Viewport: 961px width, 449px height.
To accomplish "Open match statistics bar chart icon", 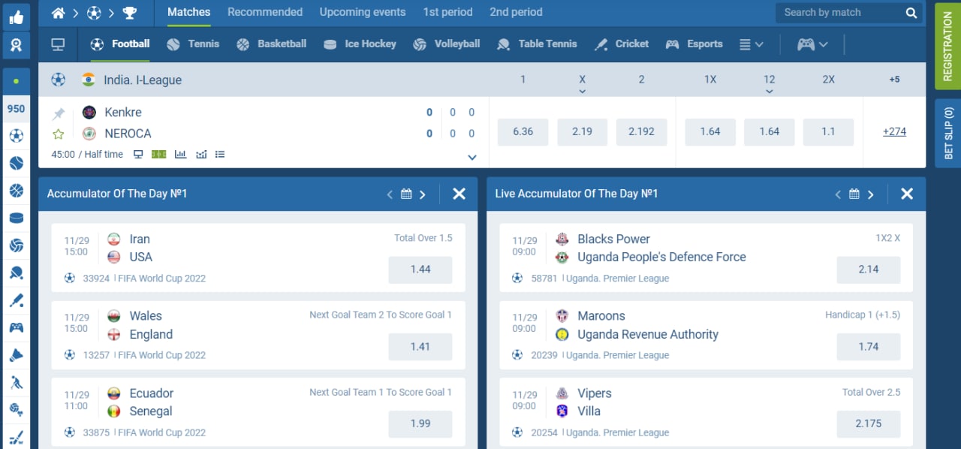I will coord(180,154).
